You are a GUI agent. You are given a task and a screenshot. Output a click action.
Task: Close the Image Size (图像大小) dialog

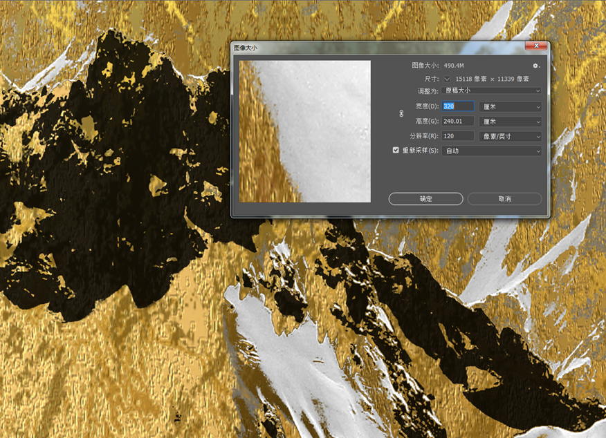pos(536,46)
